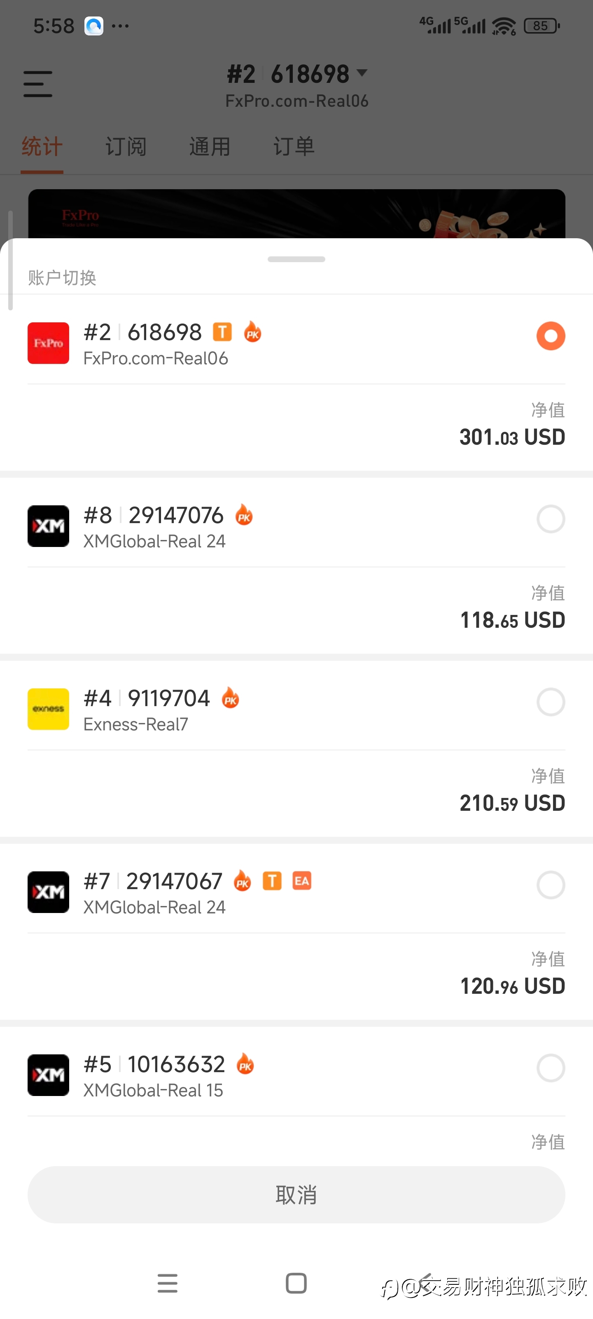593x1319 pixels.
Task: Tap the PK flame badge on account 9119704
Action: point(230,698)
